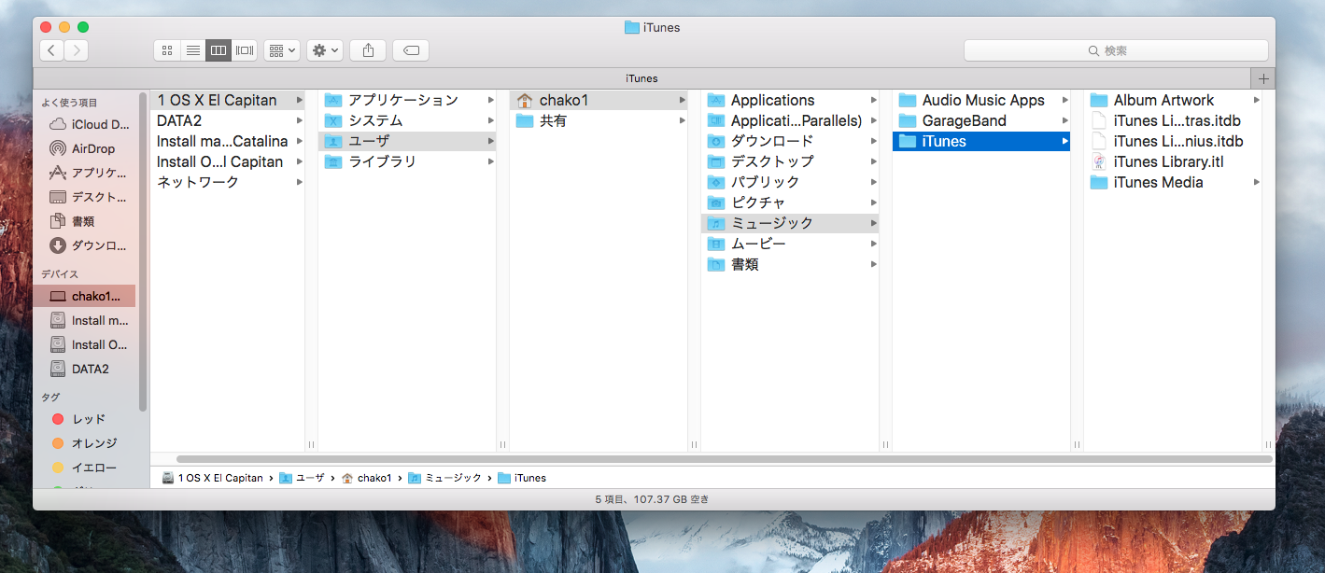The height and width of the screenshot is (573, 1325).
Task: Select the 共有 folder in users column
Action: 553,120
